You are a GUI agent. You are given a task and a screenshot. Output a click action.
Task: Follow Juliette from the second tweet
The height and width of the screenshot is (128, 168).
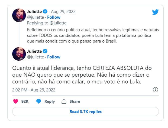coord(54,57)
